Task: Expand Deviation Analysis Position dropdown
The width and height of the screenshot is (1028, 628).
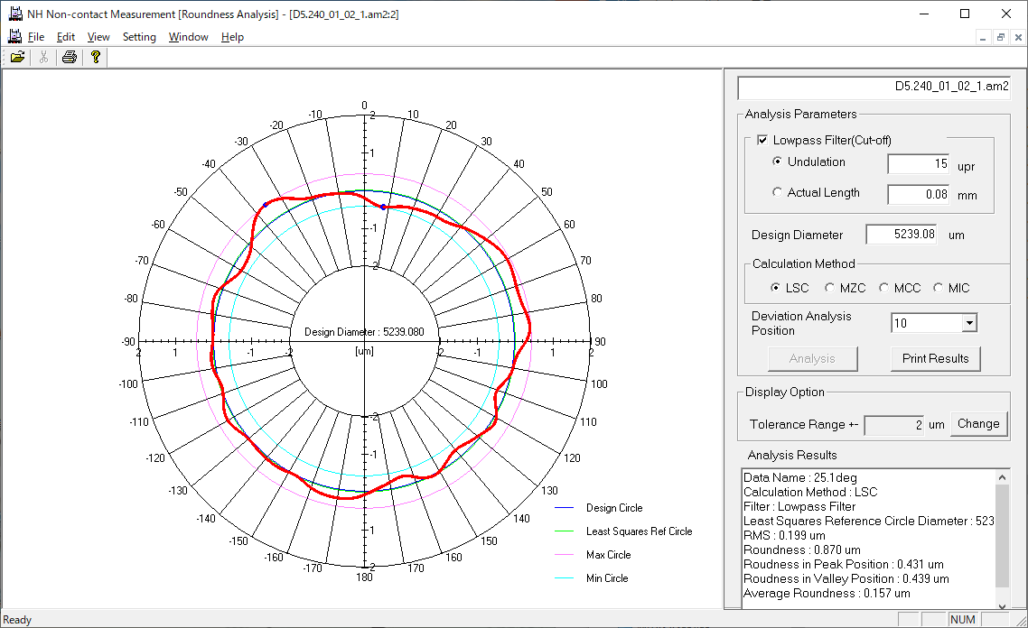Action: point(969,323)
